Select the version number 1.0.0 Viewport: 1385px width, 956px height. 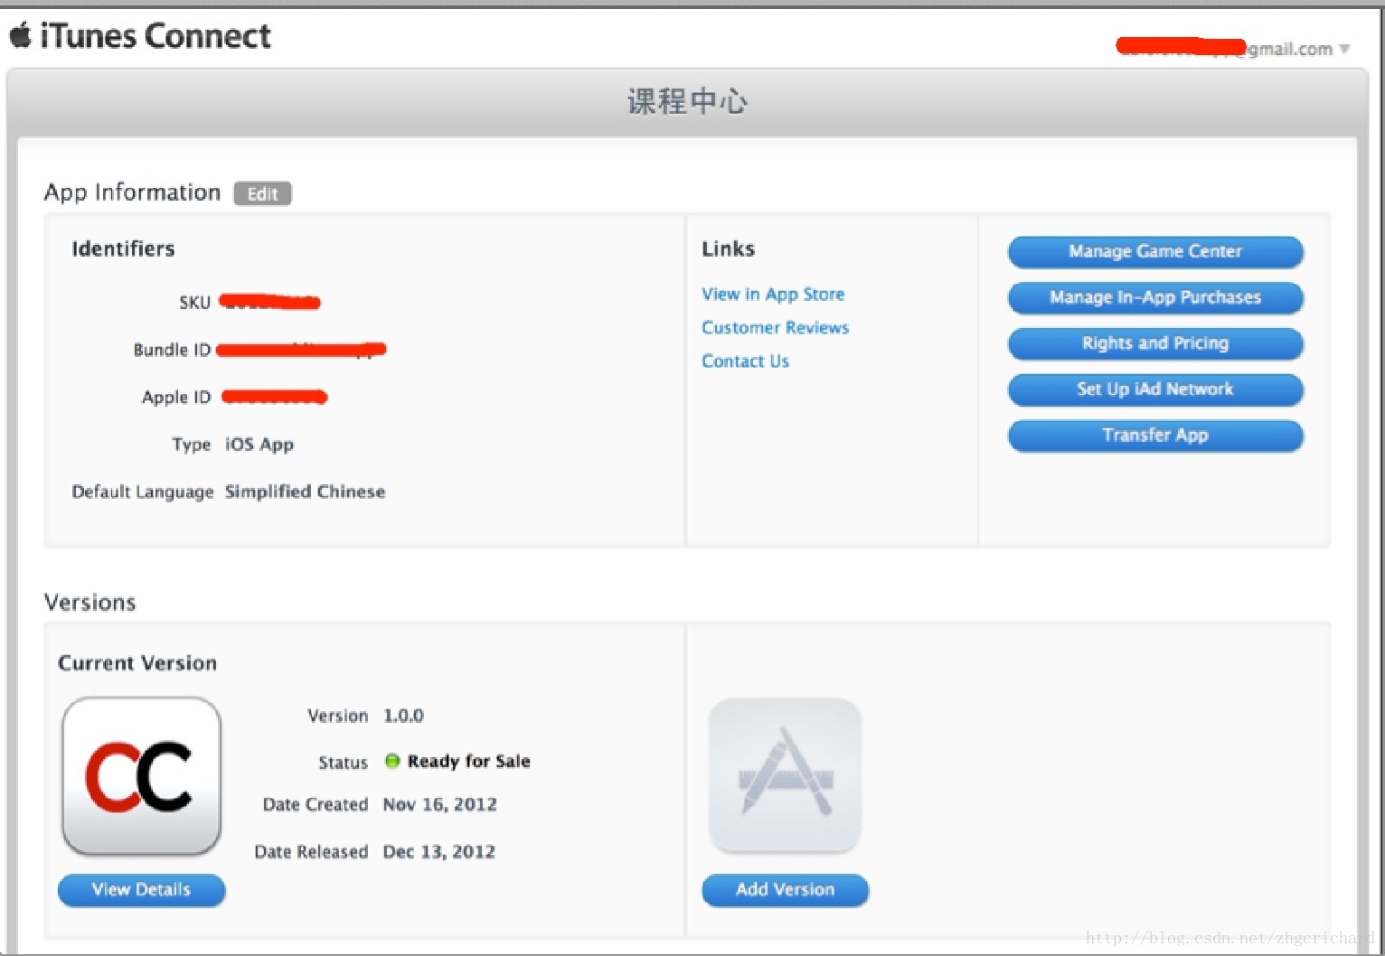pos(403,716)
